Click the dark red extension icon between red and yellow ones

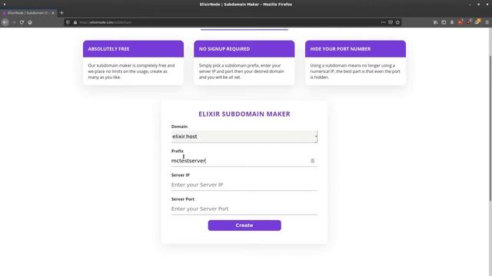[469, 22]
